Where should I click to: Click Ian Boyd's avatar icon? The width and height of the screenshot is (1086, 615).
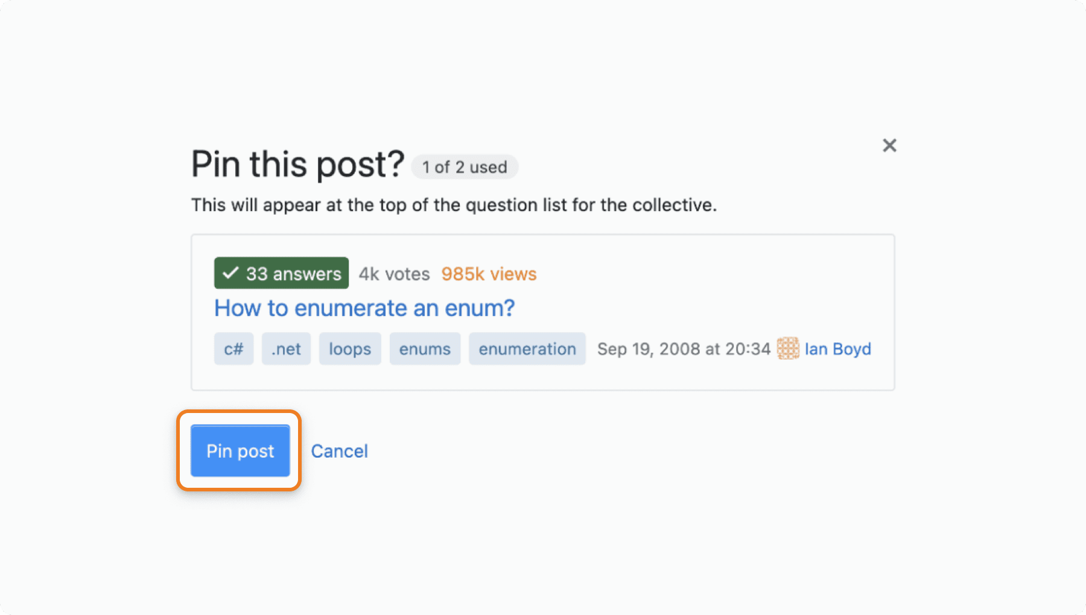pos(788,348)
